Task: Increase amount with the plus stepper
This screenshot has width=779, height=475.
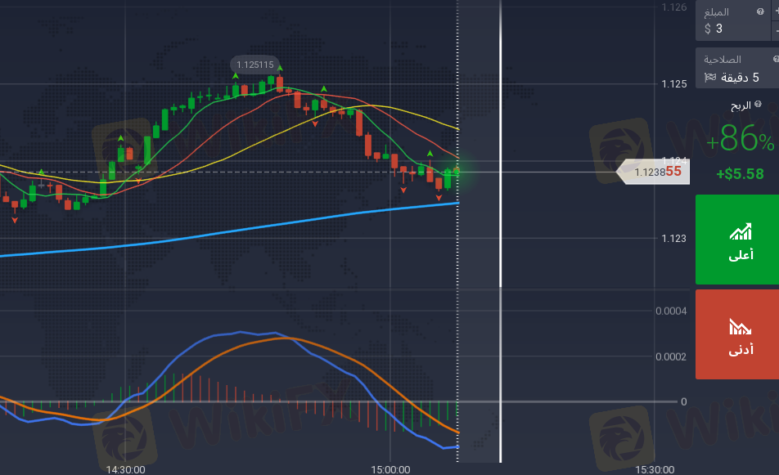Action: point(776,11)
